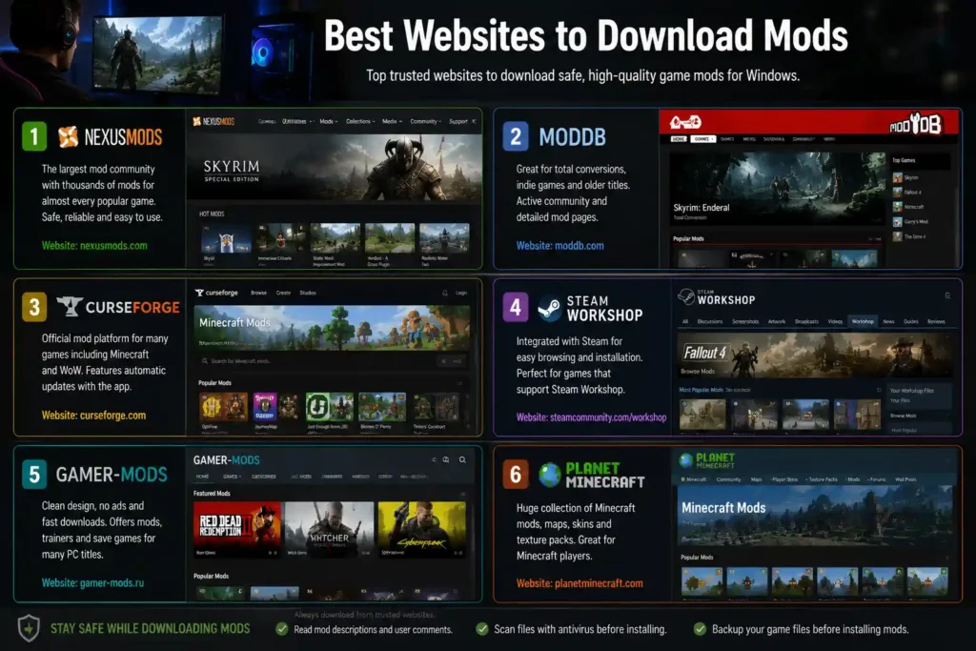The image size is (976, 651).
Task: Click the Fallout 4 icon in Top Games
Action: point(898,193)
